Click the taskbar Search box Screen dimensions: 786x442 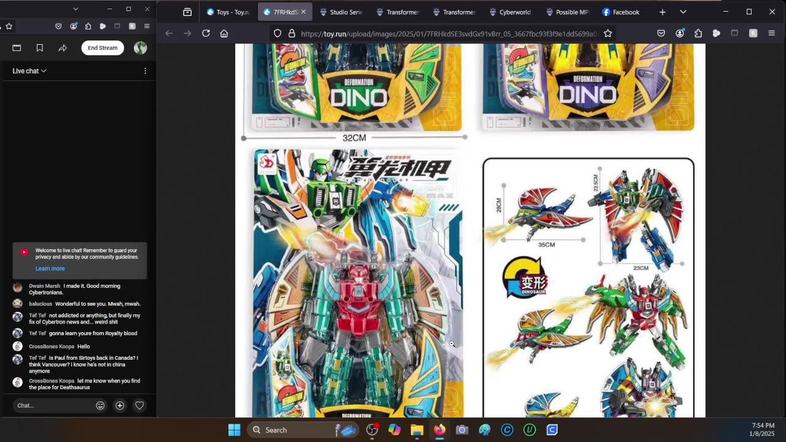coord(304,430)
